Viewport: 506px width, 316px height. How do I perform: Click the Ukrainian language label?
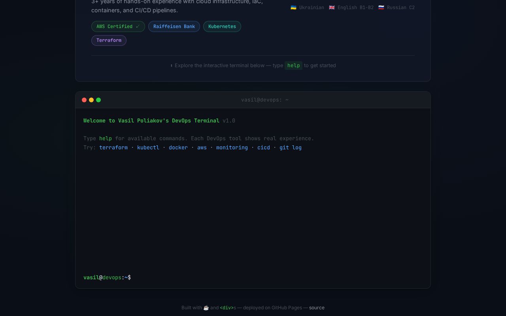pos(312,8)
